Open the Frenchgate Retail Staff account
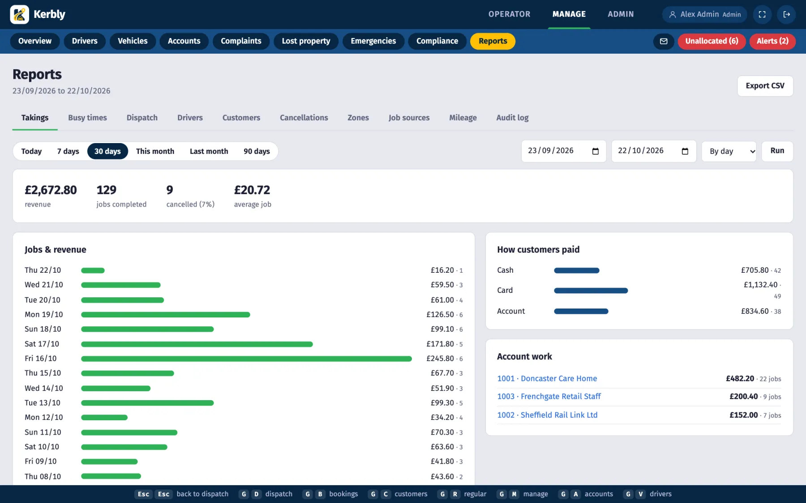 [x=549, y=397]
